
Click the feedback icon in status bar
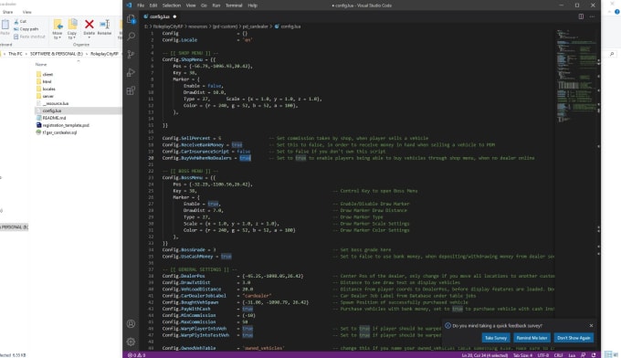click(x=583, y=355)
